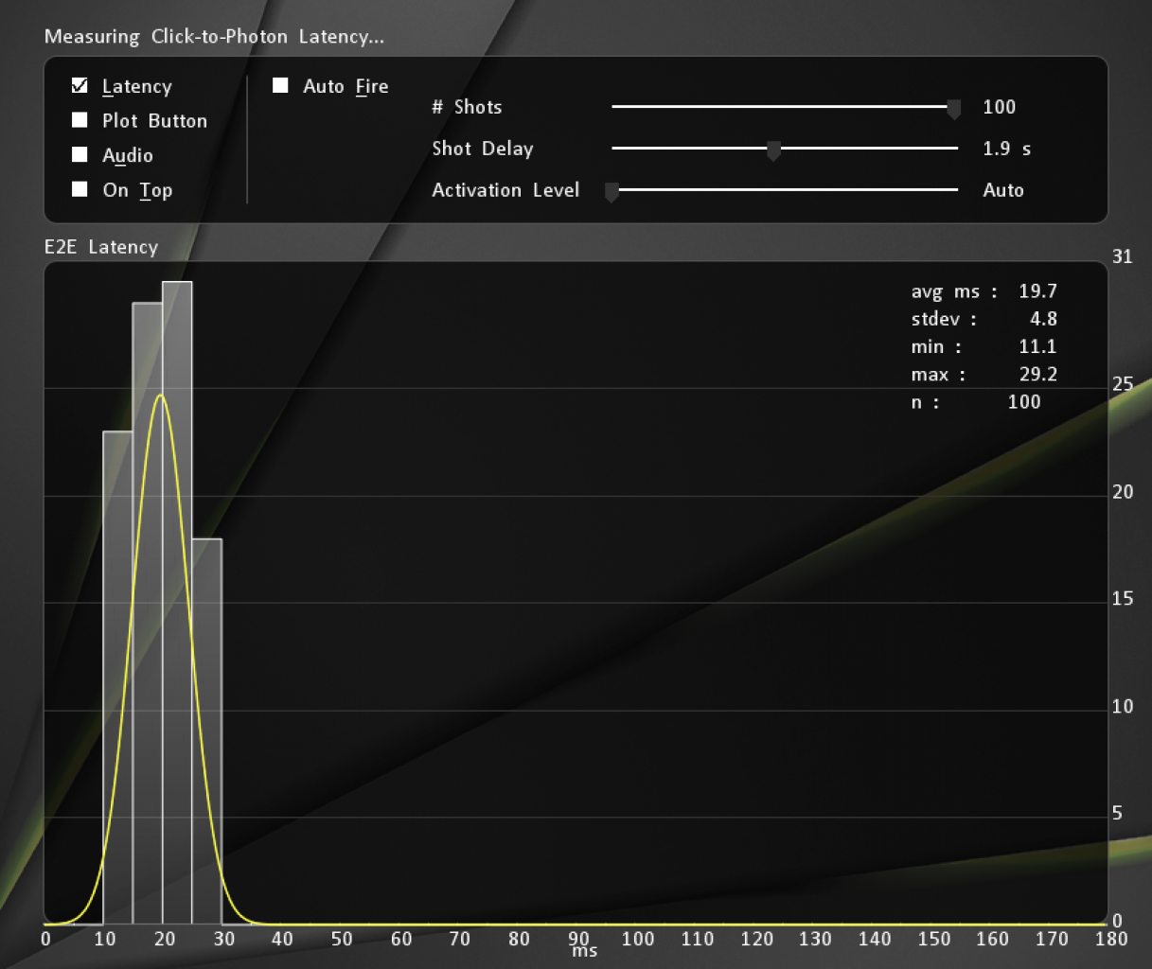Click the tallest histogram bar at 20-25 ms
Viewport: 1152px width, 969px height.
[177, 603]
